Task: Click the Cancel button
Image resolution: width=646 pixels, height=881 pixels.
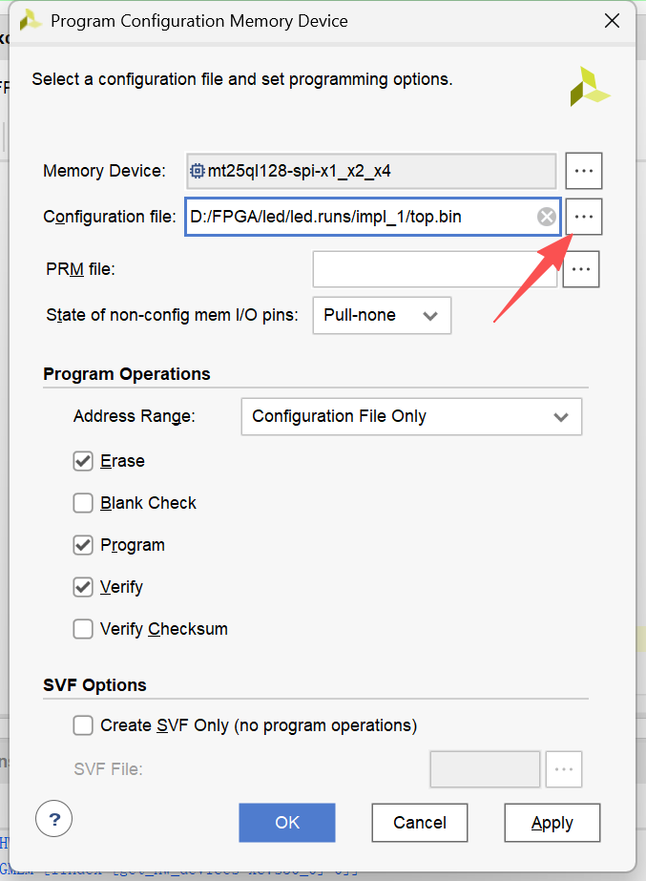Action: [420, 823]
